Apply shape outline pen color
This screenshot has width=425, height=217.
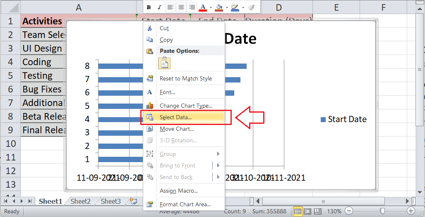click(235, 7)
